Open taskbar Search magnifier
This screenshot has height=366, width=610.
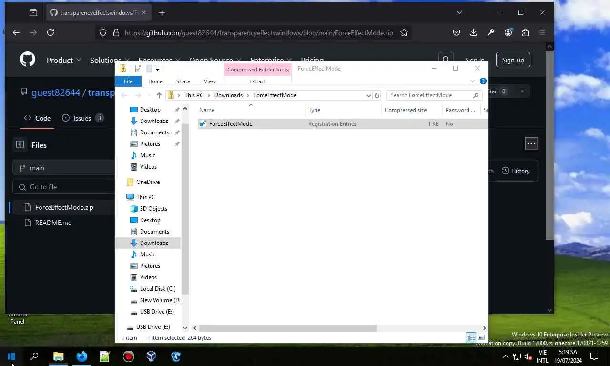point(34,356)
